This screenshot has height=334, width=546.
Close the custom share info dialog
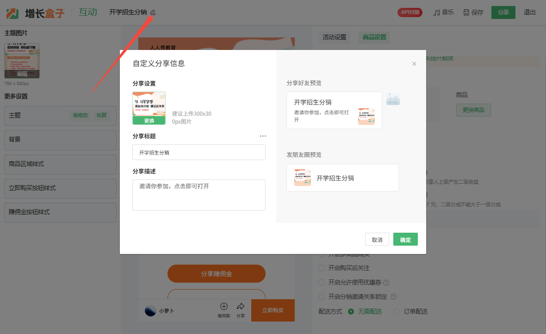[x=414, y=64]
